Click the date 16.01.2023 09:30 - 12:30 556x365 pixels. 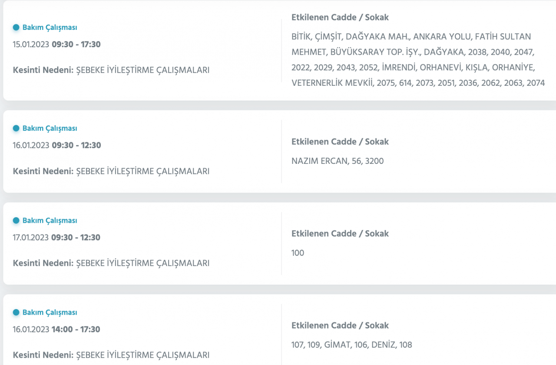[x=57, y=146]
